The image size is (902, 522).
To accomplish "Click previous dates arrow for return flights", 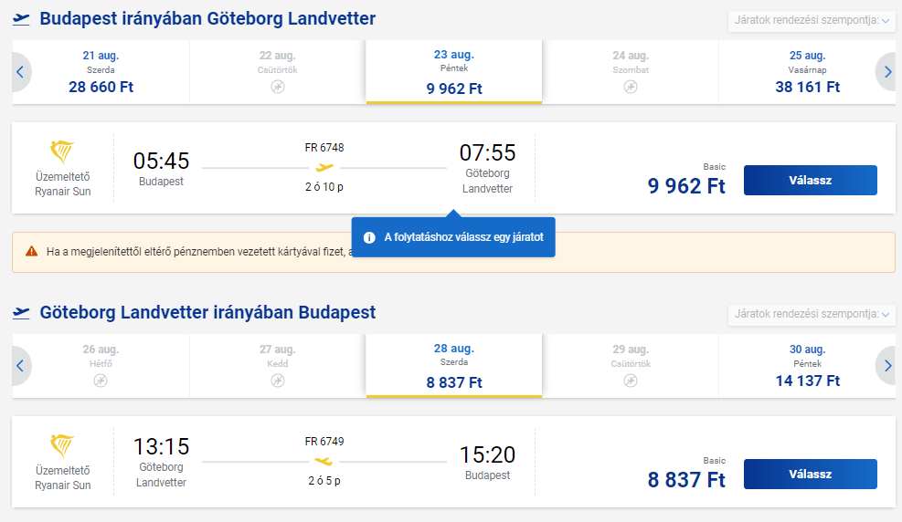I will 21,366.
